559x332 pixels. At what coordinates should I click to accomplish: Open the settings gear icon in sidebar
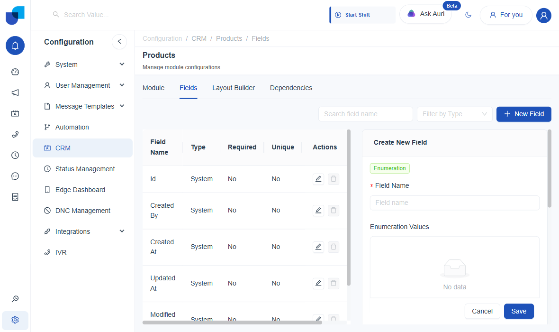[15, 320]
